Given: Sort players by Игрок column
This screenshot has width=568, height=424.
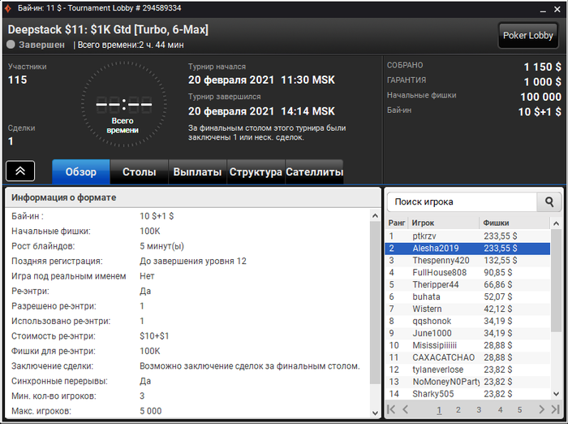Looking at the screenshot, I should 444,223.
